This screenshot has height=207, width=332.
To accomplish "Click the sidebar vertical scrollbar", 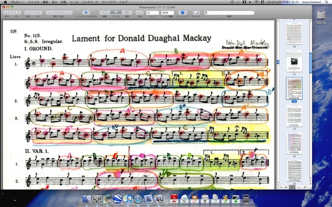I will (x=311, y=61).
